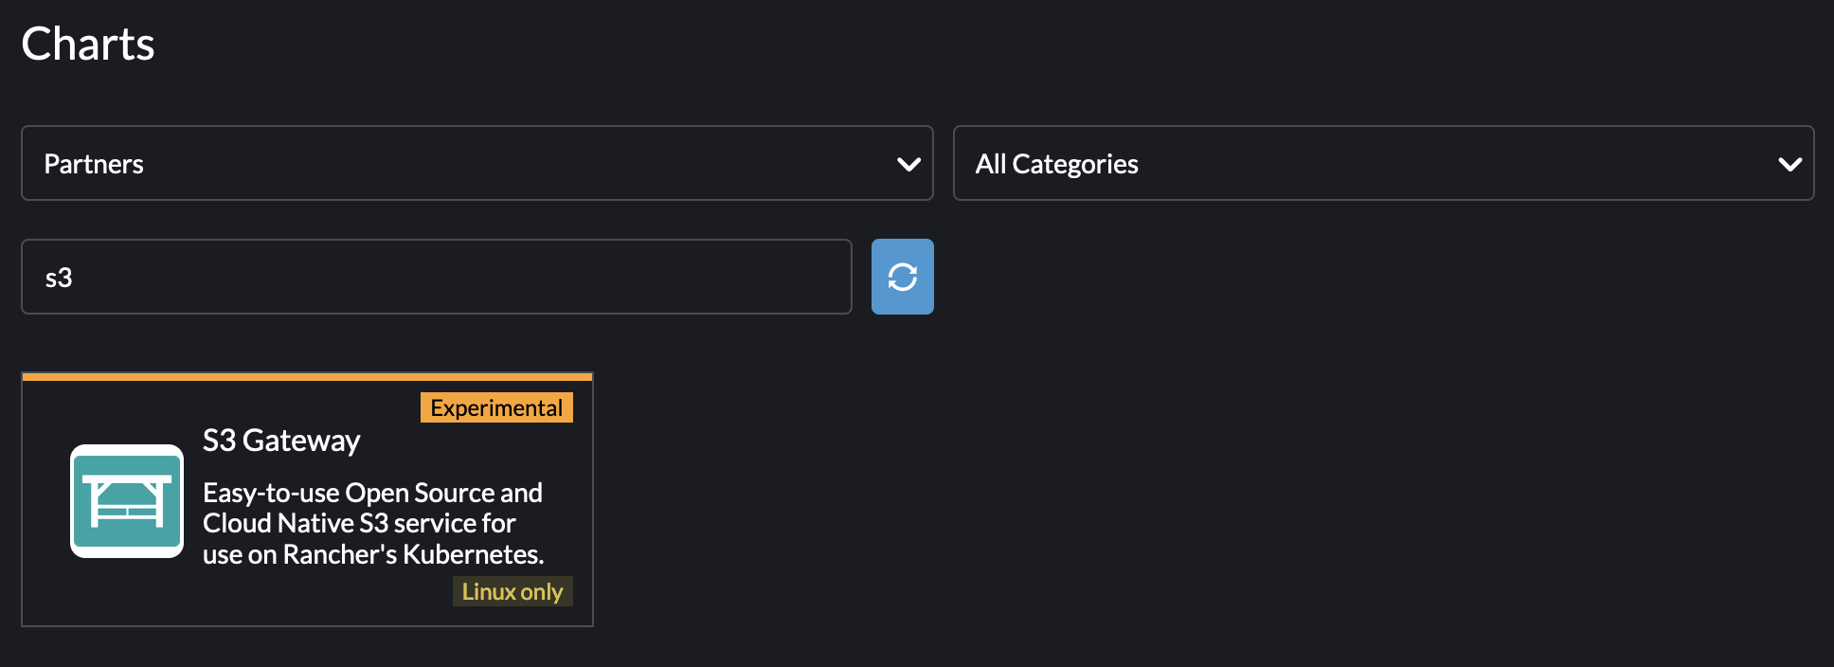1834x667 pixels.
Task: Expand the All Categories filter dropdown
Action: tap(1383, 163)
